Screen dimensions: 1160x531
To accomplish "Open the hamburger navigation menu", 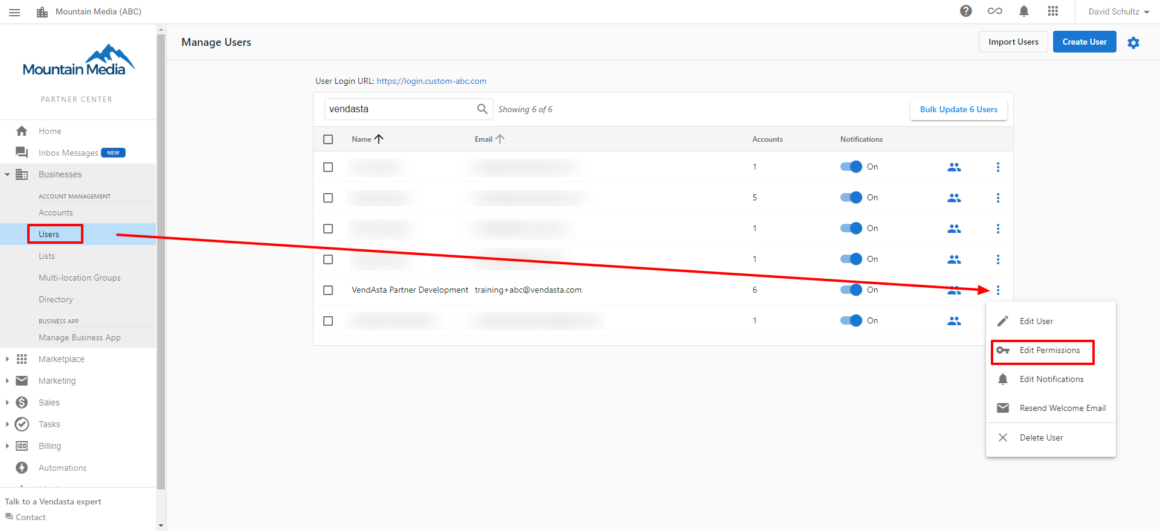I will coord(14,12).
